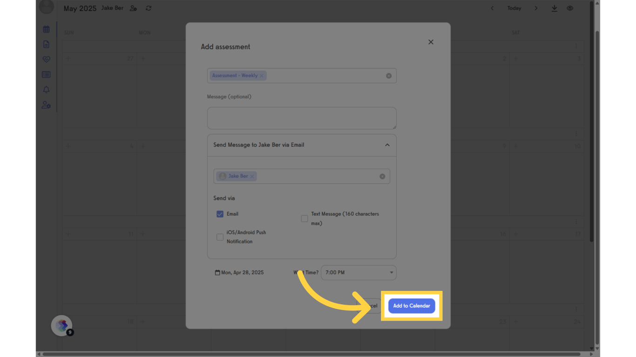636x357 pixels.
Task: Enable the iOS/Android Push Notification checkbox
Action: coord(220,237)
